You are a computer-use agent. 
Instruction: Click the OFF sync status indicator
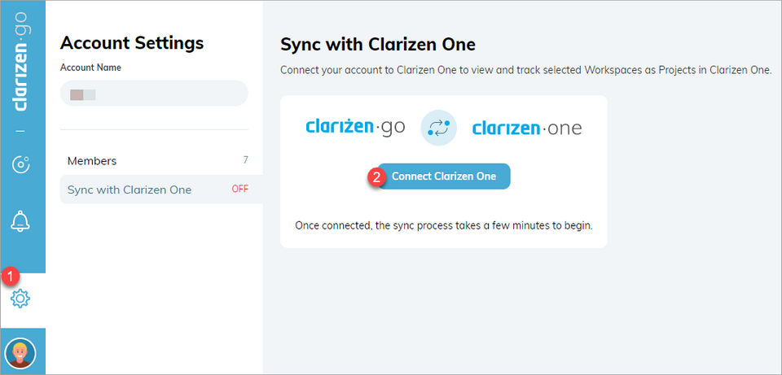click(239, 190)
